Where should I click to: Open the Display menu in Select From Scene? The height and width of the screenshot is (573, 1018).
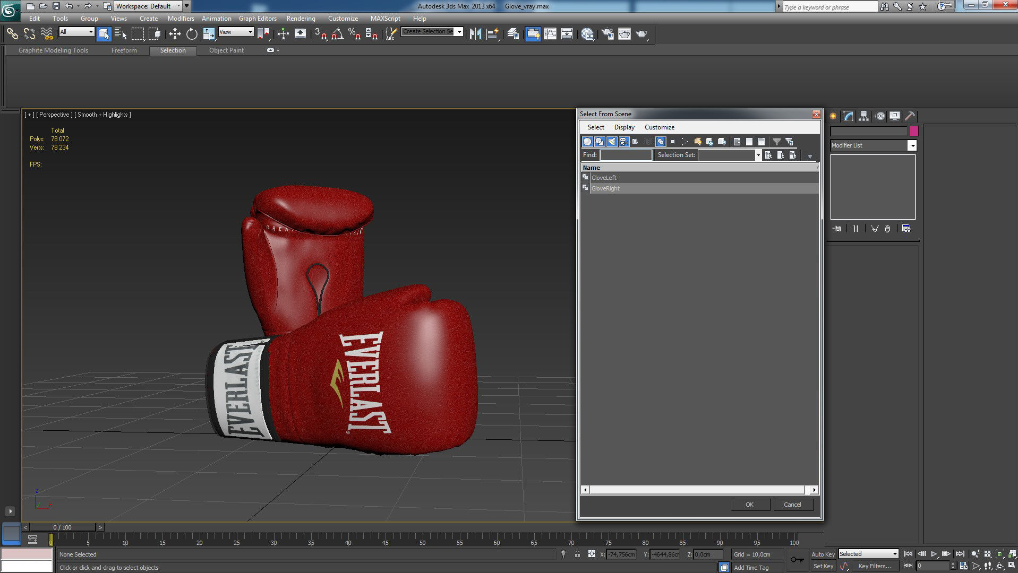click(624, 127)
